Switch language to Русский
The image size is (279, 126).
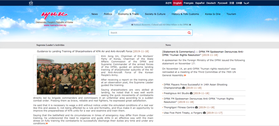point(223,3)
